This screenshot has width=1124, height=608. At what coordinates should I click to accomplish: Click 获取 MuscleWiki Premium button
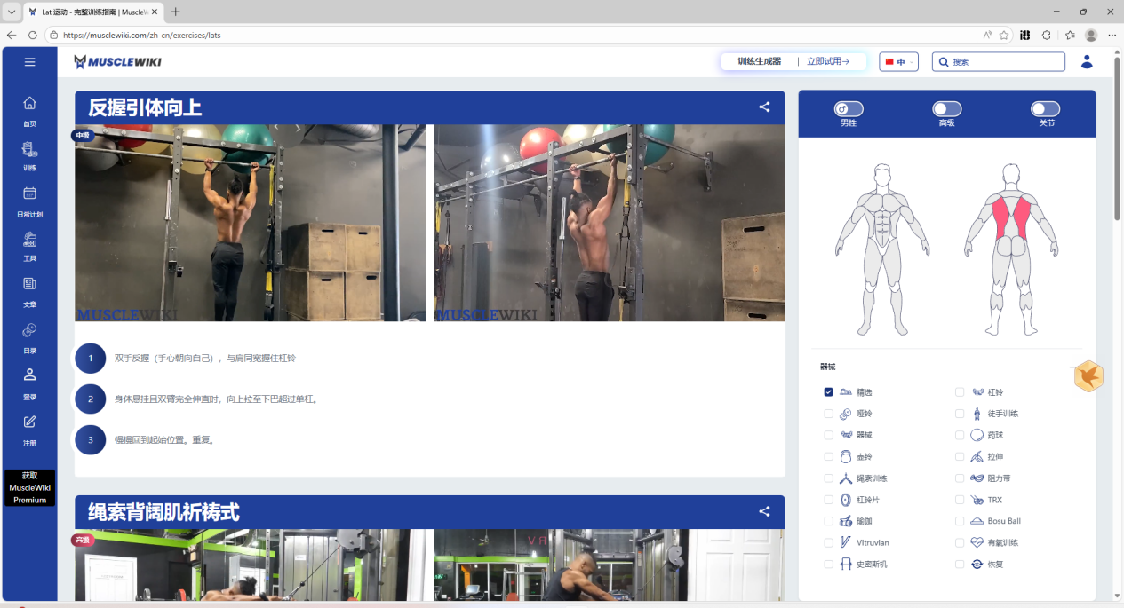[x=29, y=488]
